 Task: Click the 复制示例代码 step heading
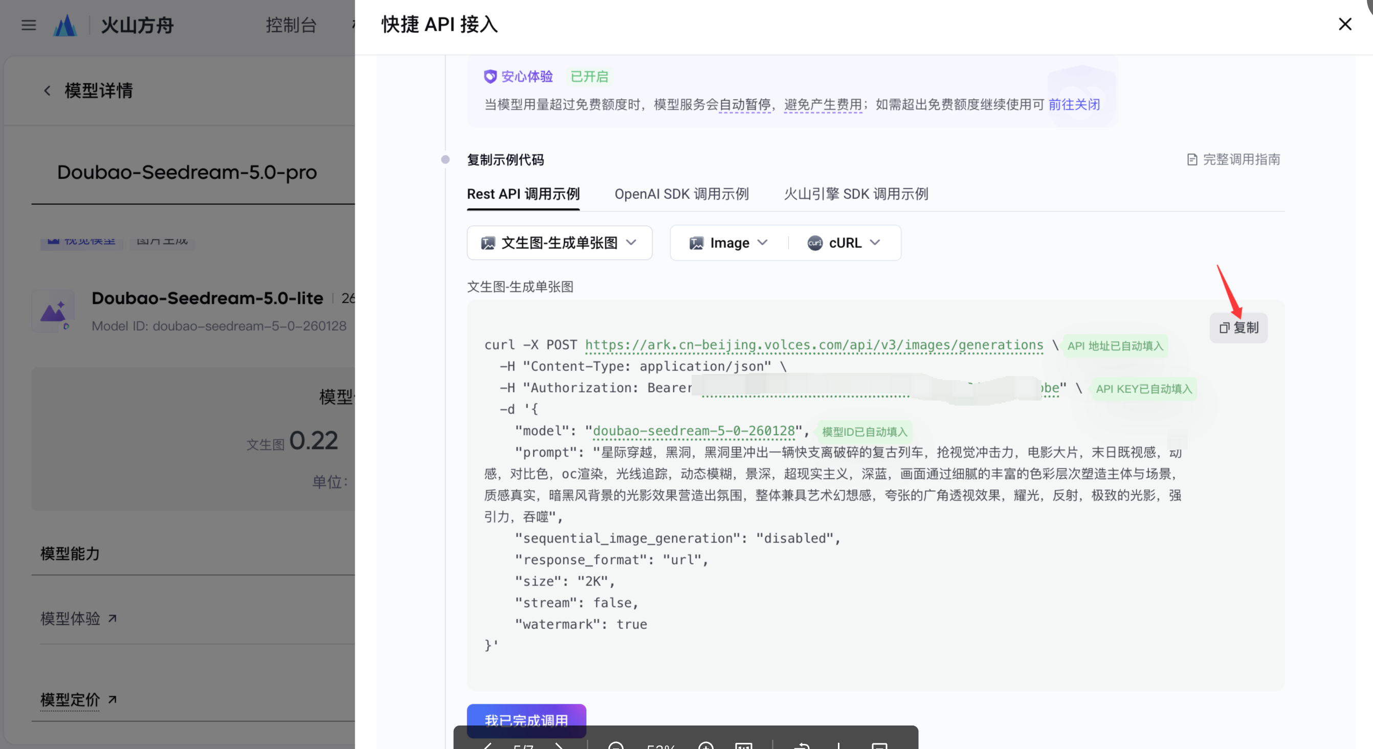(505, 160)
